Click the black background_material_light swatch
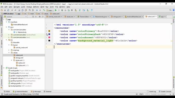 click(49, 41)
